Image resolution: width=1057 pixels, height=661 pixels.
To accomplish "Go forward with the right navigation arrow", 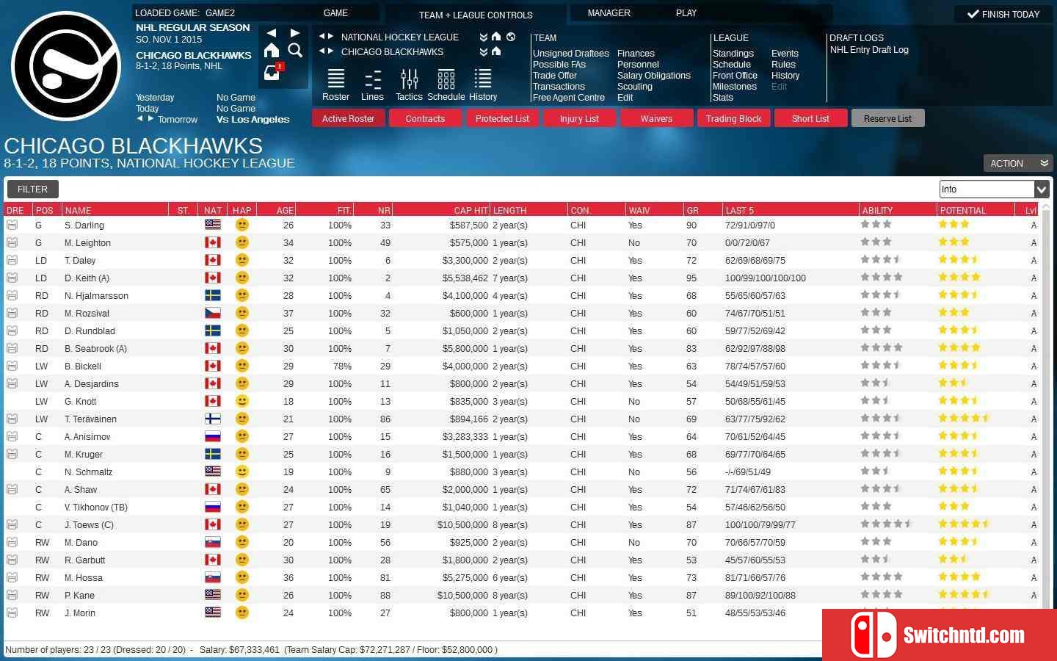I will tap(295, 33).
